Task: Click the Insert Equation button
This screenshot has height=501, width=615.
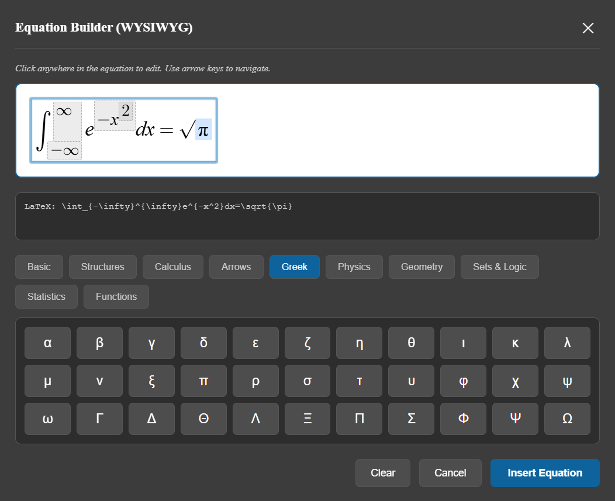Action: tap(545, 473)
